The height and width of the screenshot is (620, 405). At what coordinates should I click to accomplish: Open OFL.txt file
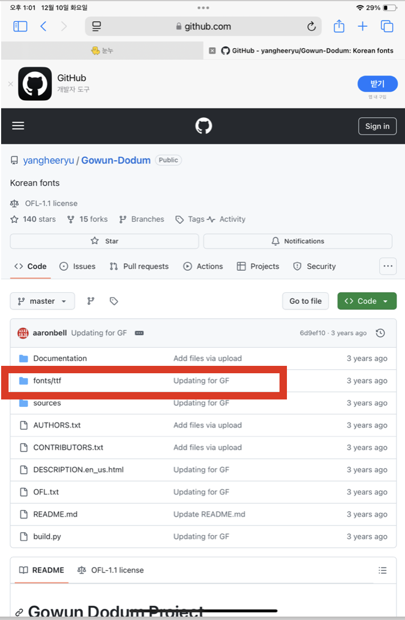point(46,492)
